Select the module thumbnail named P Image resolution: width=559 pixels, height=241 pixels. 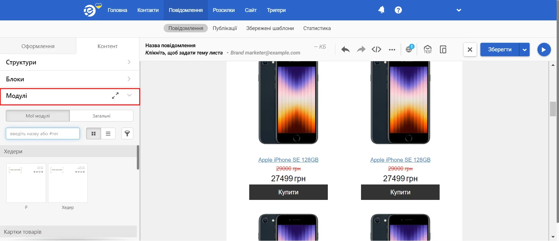26,183
